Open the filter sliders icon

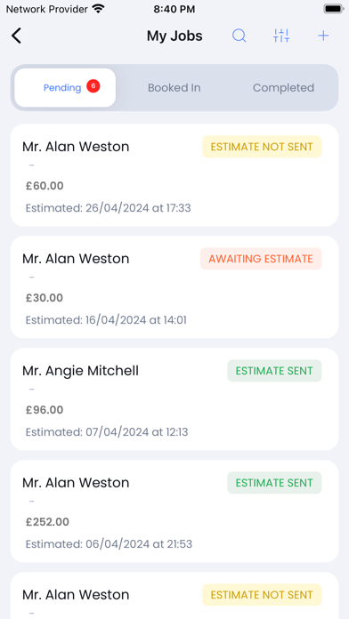[281, 36]
